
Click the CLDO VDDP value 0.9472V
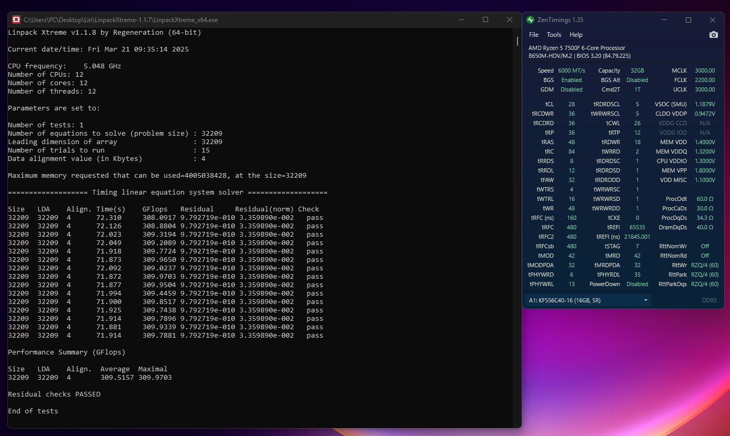tap(705, 114)
